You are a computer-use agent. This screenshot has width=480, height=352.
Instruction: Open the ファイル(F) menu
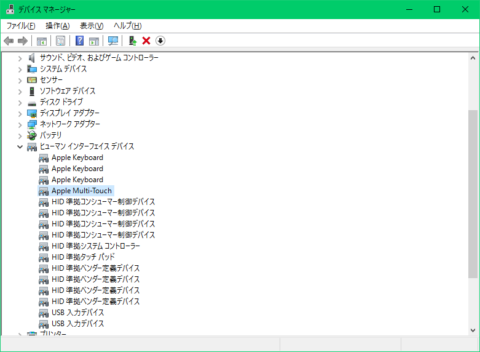tap(21, 26)
